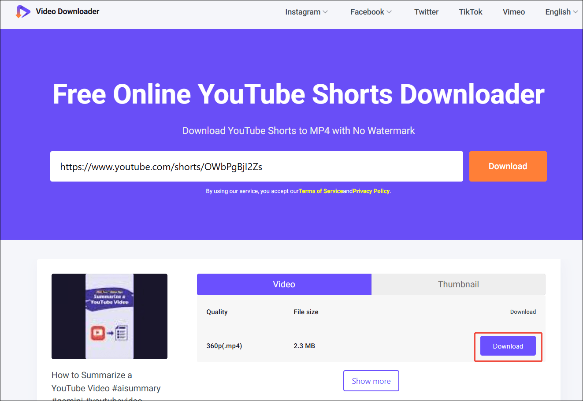Switch to the Thumbnail tab
Image resolution: width=583 pixels, height=401 pixels.
[458, 284]
